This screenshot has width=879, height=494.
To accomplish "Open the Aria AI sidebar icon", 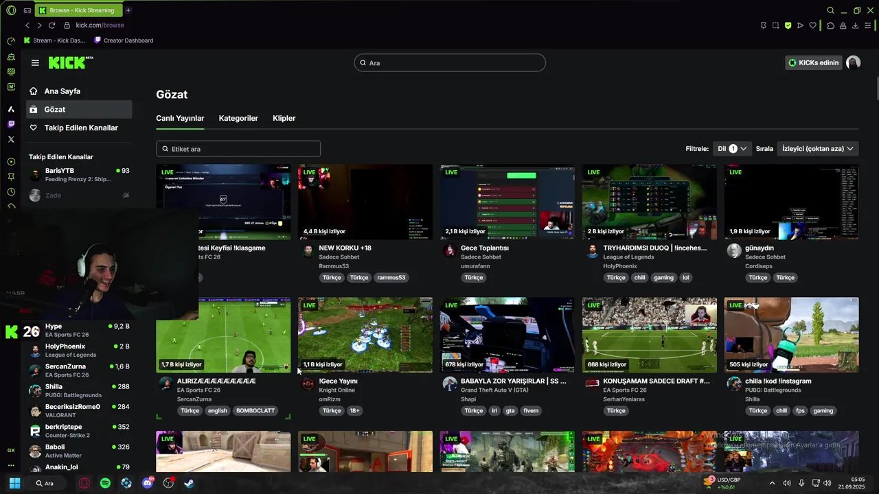I will tap(11, 109).
